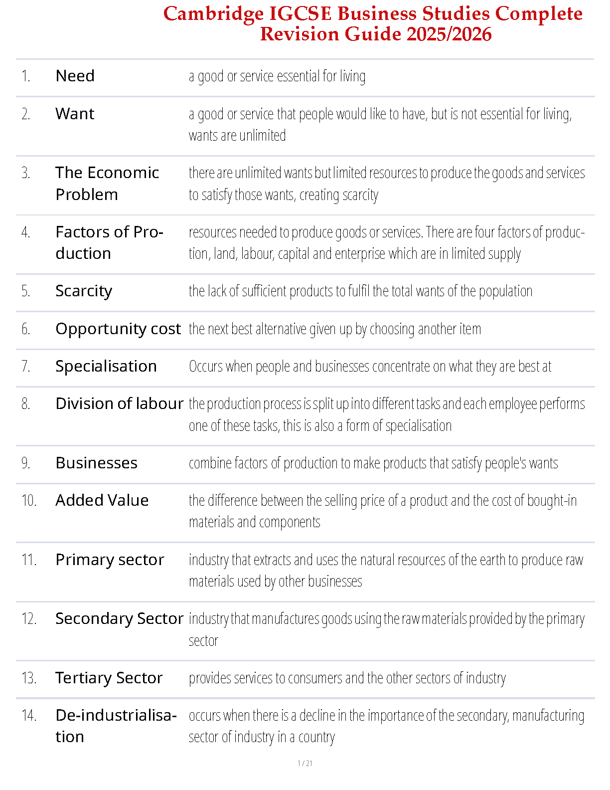The height and width of the screenshot is (790, 610).
Task: Click the "Secondary Sector" term
Action: 120,618
